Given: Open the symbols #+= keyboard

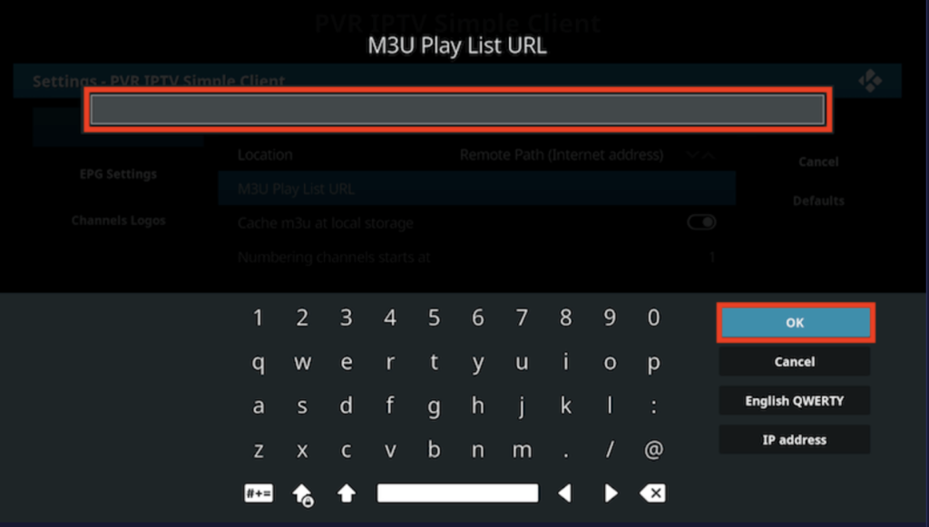Looking at the screenshot, I should tap(259, 493).
